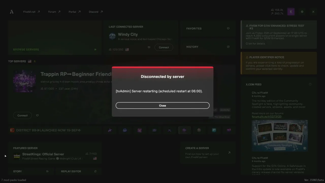Click the District 99 server icon
This screenshot has width=325, height=183.
12,130
